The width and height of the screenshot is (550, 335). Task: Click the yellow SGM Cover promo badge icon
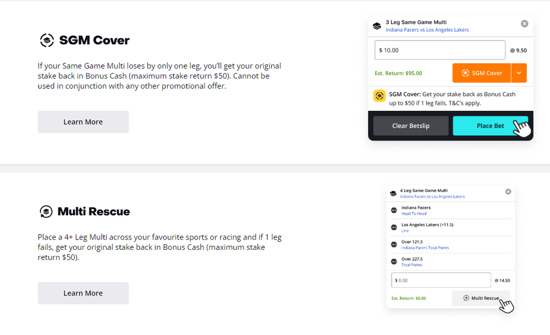pyautogui.click(x=380, y=96)
